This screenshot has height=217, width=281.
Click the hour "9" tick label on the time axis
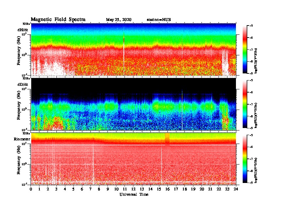[108, 189]
